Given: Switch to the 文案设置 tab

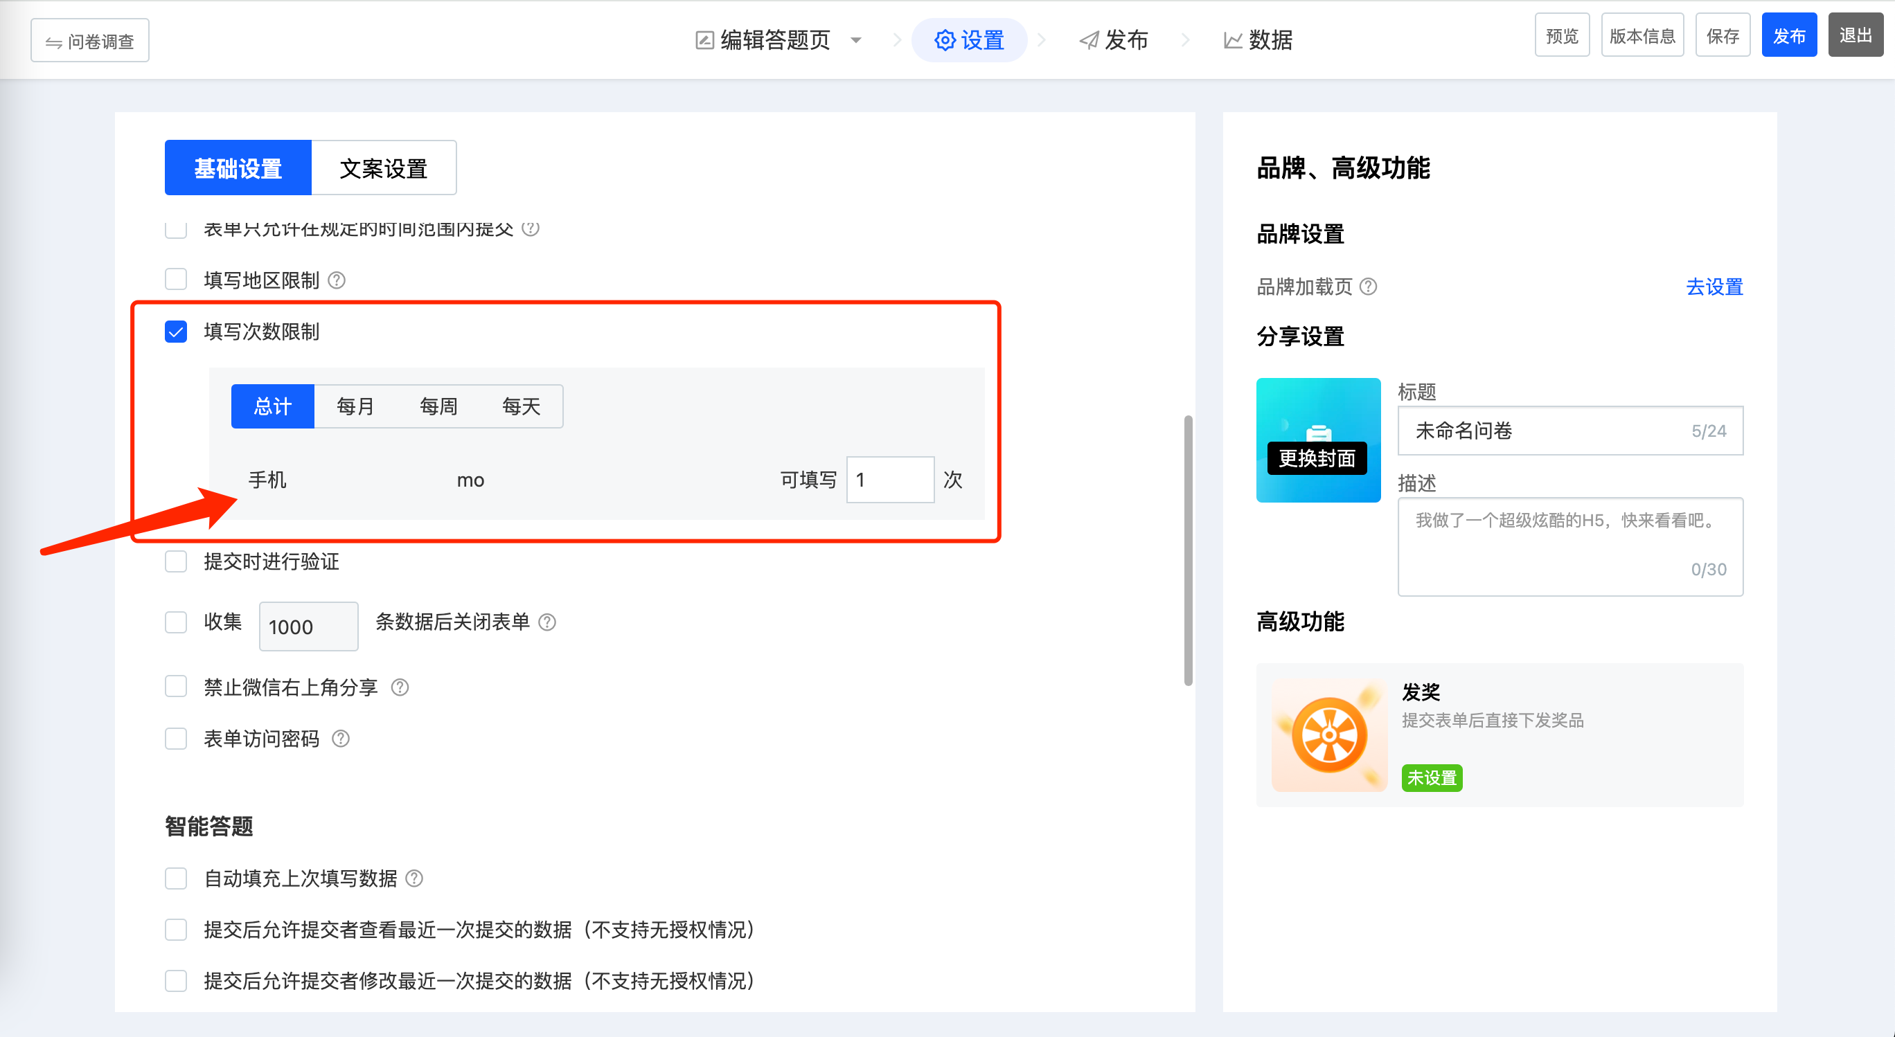Looking at the screenshot, I should (383, 168).
